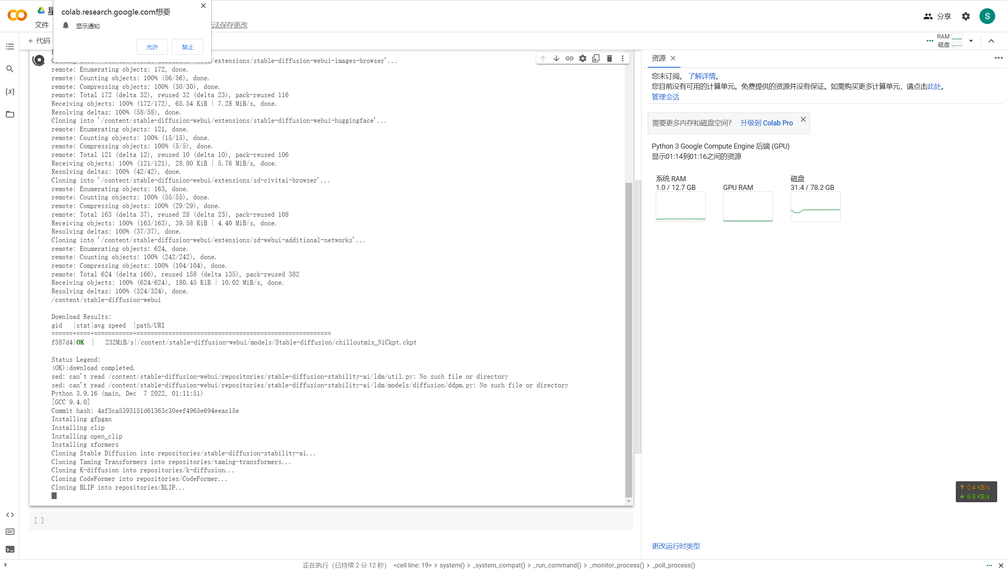
Task: Open the terminal panel icon
Action: pyautogui.click(x=10, y=549)
